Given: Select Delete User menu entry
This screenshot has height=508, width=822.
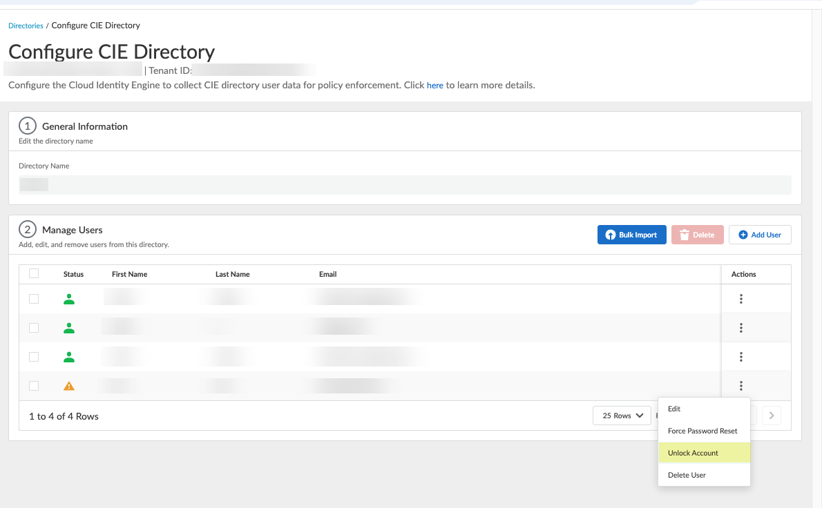Looking at the screenshot, I should point(704,475).
